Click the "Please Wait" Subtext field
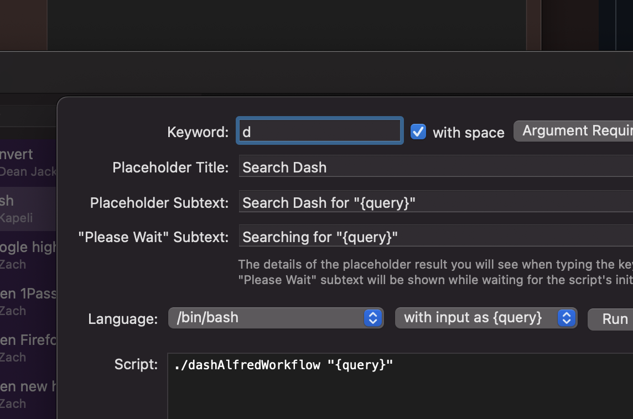The image size is (633, 419). pyautogui.click(x=436, y=237)
